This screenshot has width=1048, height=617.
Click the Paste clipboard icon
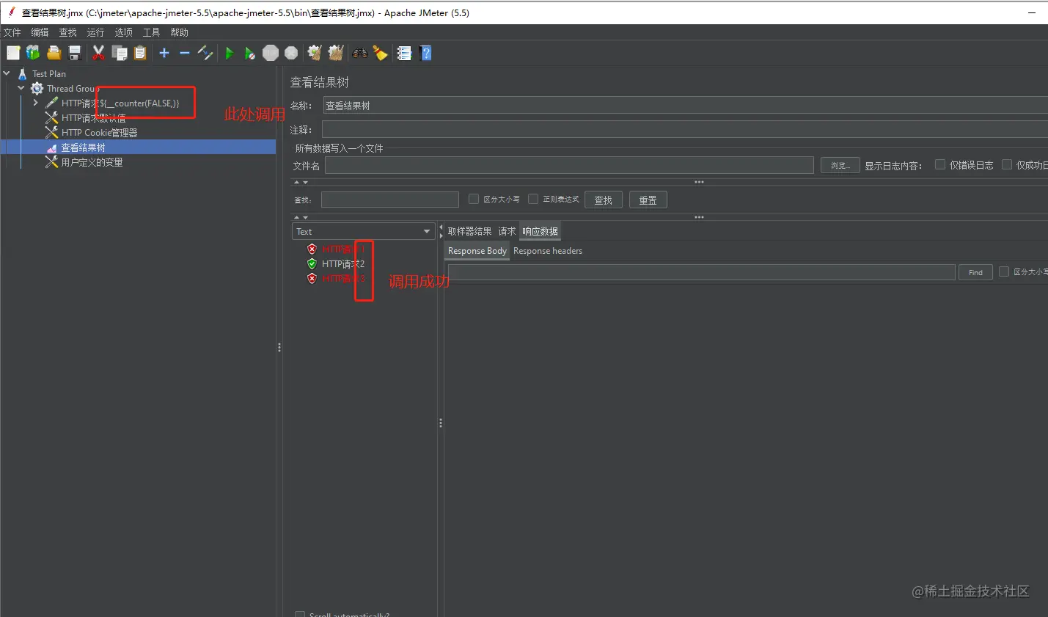tap(140, 53)
